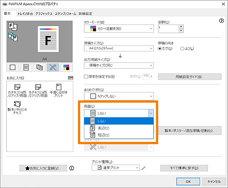Image resolution: width=228 pixels, height=188 pixels.
Task: Click the info icon beside favorites register
Action: (x=72, y=168)
